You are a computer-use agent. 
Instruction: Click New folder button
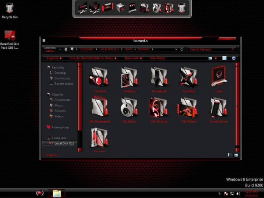coord(158,58)
